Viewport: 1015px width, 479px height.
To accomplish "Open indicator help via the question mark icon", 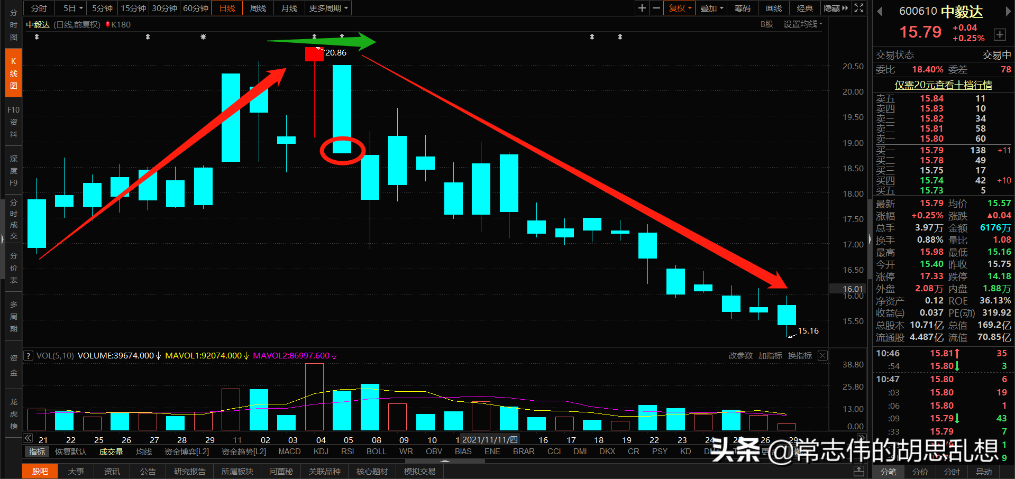I will click(28, 355).
